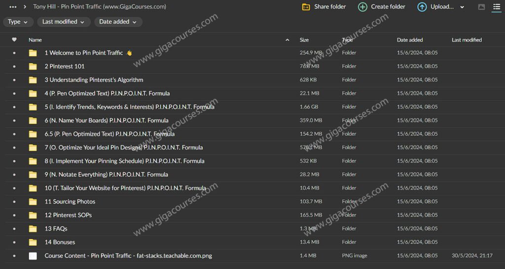Toggle favourite dot for 12 Pinterest SOPs

tap(14, 215)
